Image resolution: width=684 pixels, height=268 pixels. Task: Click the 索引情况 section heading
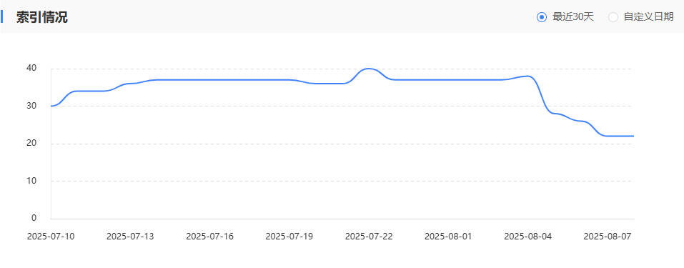(x=42, y=17)
